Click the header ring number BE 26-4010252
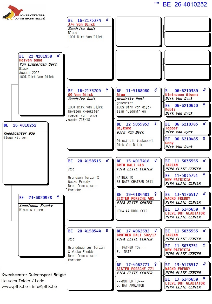The height and width of the screenshot is (304, 212). (x=185, y=4)
